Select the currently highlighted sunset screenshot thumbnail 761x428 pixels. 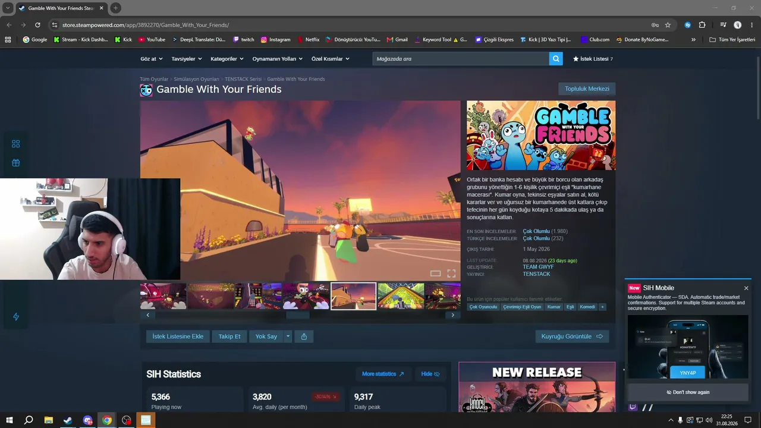coord(354,296)
